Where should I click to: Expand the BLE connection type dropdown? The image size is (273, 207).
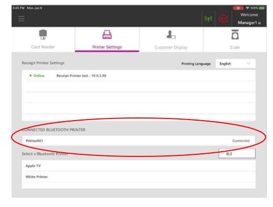coord(237,154)
